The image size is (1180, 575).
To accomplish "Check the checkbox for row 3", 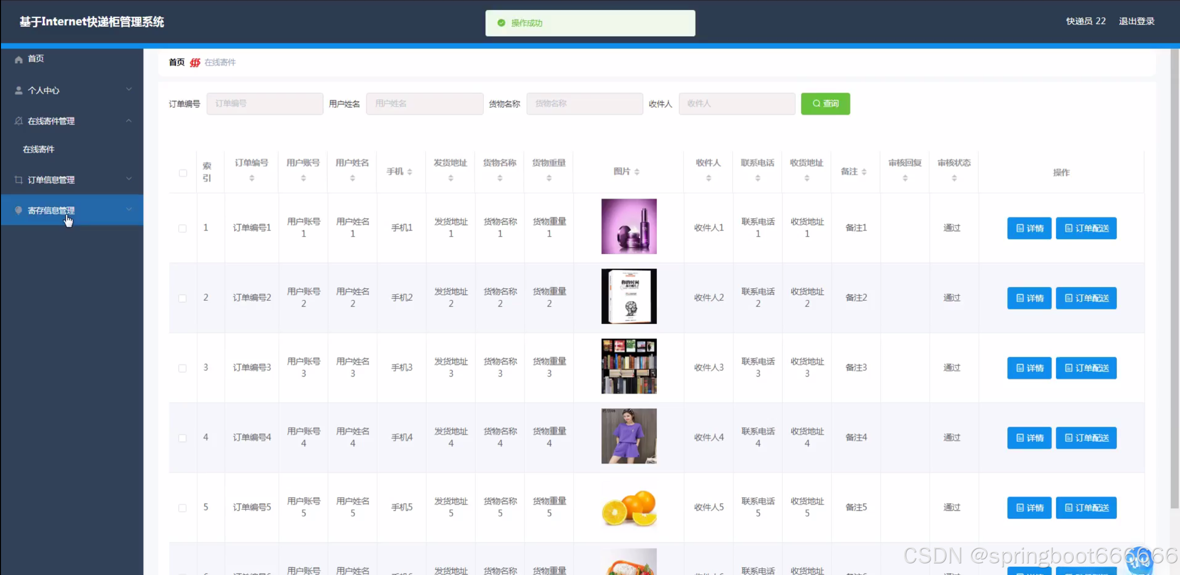I will (x=182, y=368).
